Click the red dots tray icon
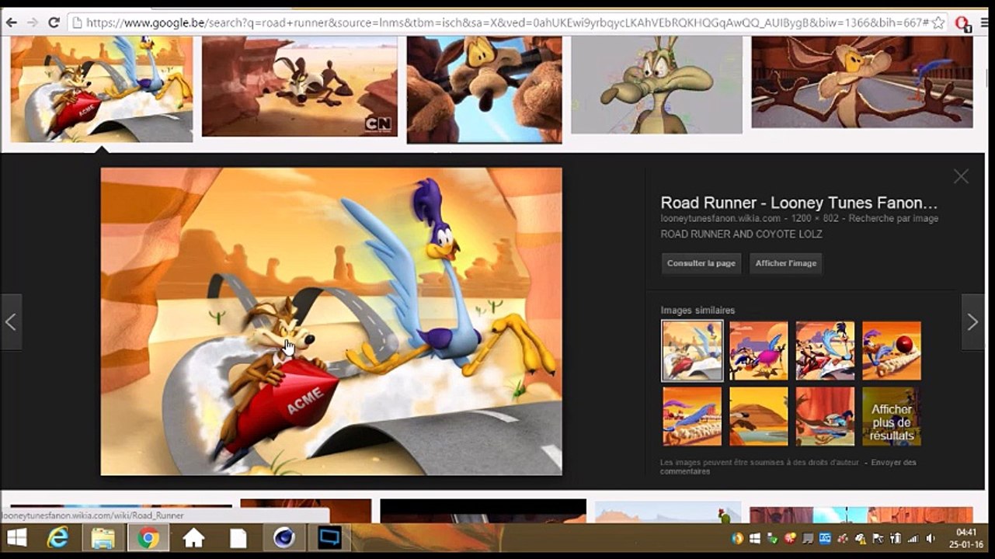This screenshot has width=995, height=559. click(844, 538)
